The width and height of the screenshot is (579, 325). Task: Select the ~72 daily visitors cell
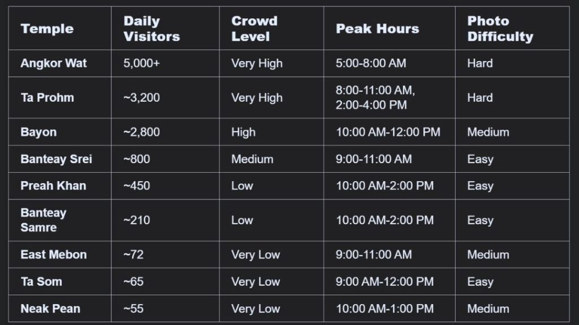[133, 254]
